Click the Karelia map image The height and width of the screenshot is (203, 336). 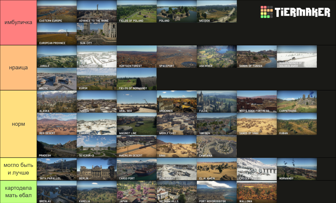click(97, 192)
